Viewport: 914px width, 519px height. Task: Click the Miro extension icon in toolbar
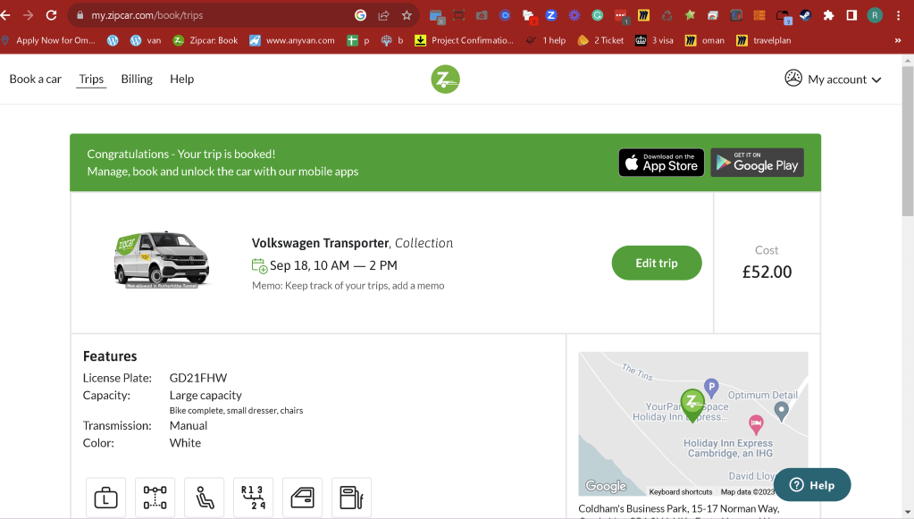[x=643, y=16]
